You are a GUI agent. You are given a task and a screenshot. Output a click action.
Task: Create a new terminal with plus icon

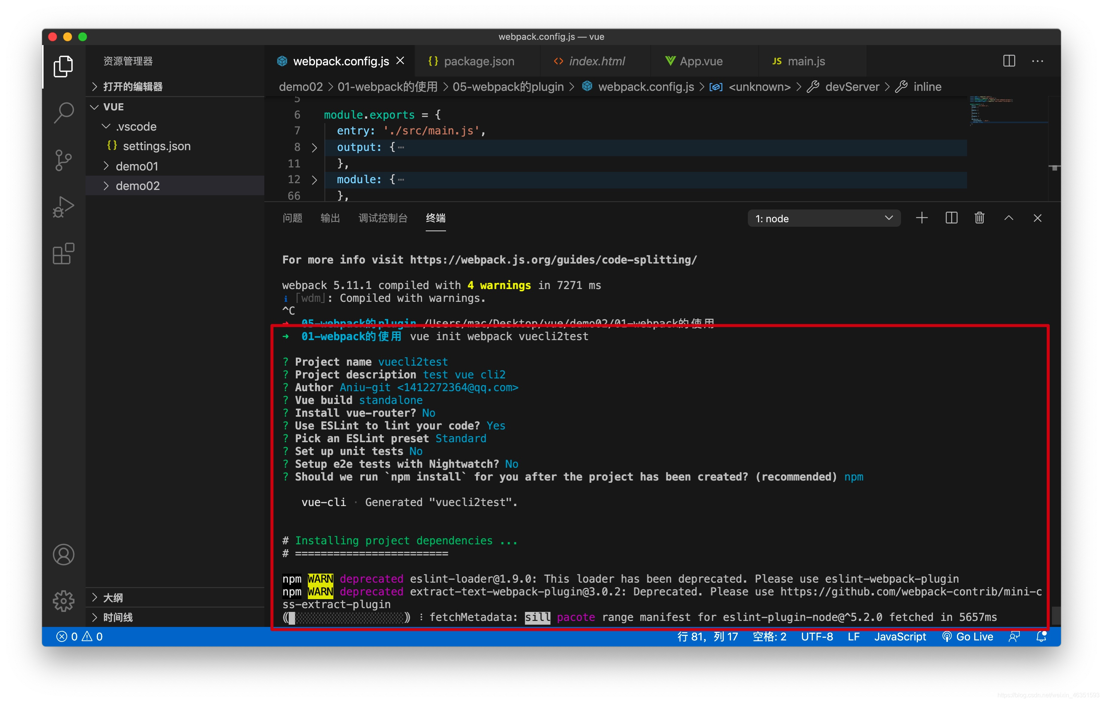click(x=922, y=218)
